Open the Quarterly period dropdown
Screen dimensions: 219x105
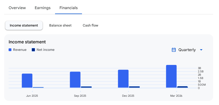[187, 50]
